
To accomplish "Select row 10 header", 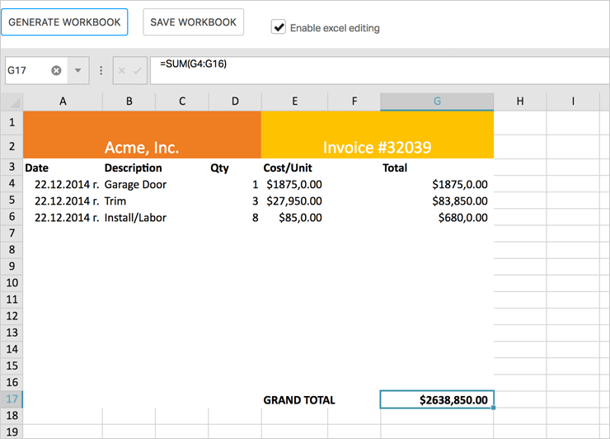I will (x=12, y=283).
